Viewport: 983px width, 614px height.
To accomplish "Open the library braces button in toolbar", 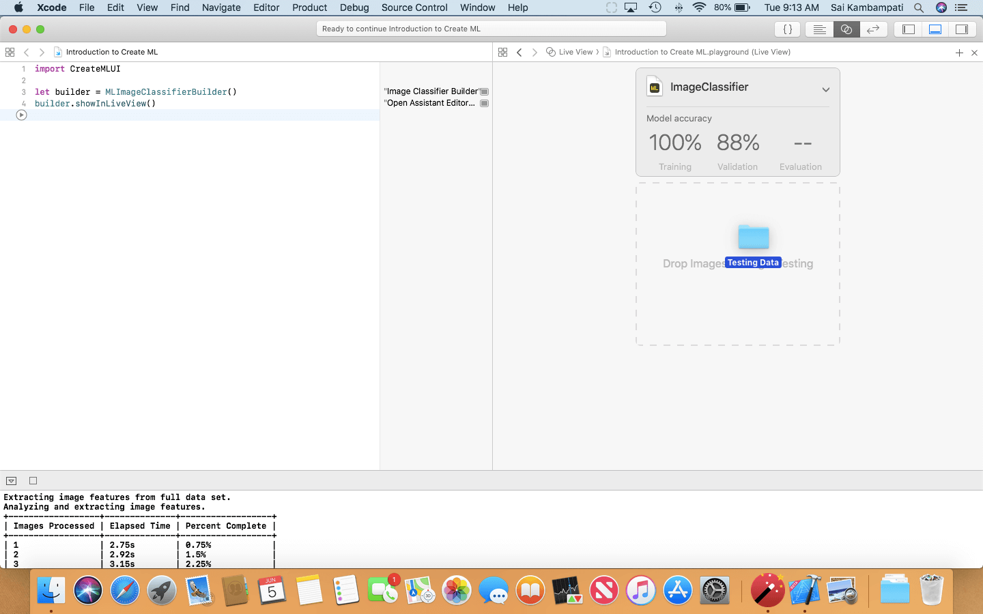I will [x=787, y=29].
